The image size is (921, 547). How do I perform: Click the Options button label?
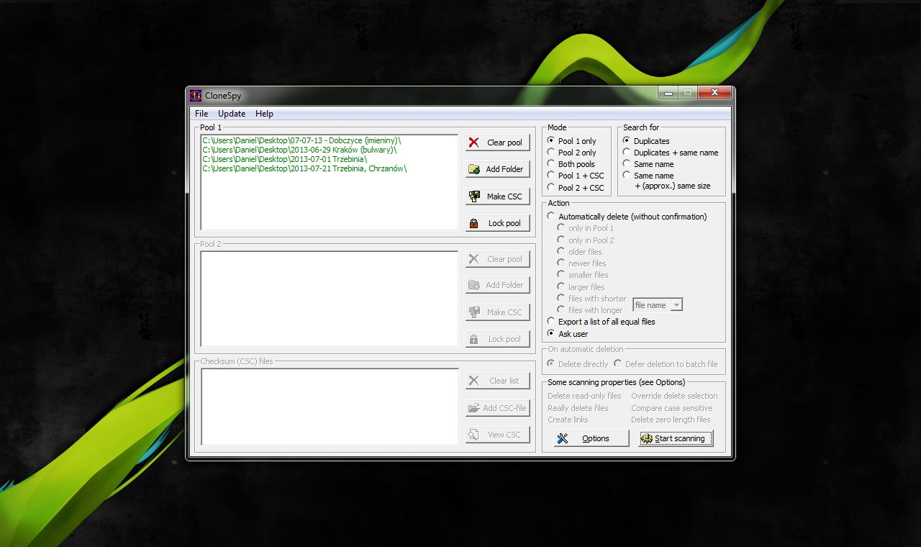pos(596,438)
